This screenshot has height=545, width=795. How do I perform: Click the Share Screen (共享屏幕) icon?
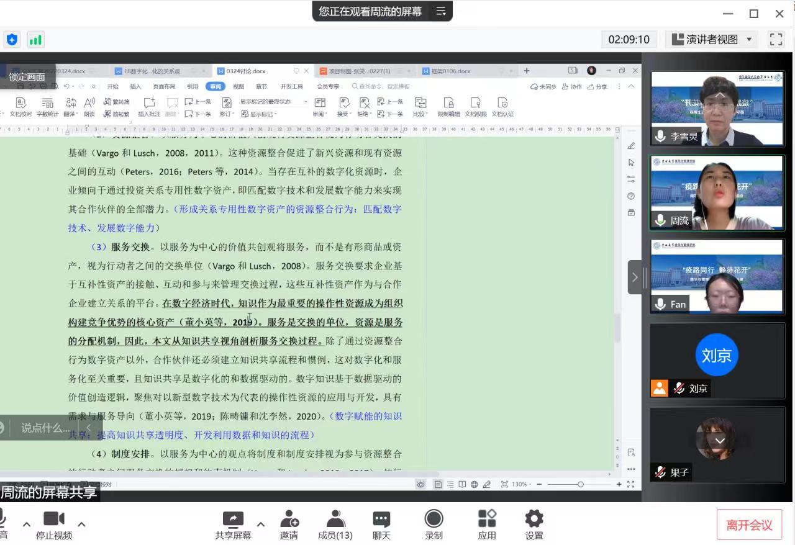click(233, 520)
